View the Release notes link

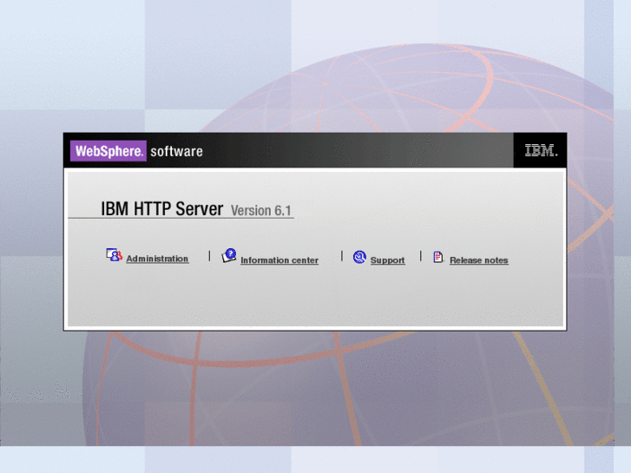tap(479, 260)
